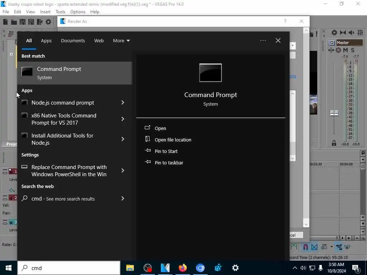Expand Replace Command Prompt with PowerShell setting
The height and width of the screenshot is (275, 367).
(123, 171)
